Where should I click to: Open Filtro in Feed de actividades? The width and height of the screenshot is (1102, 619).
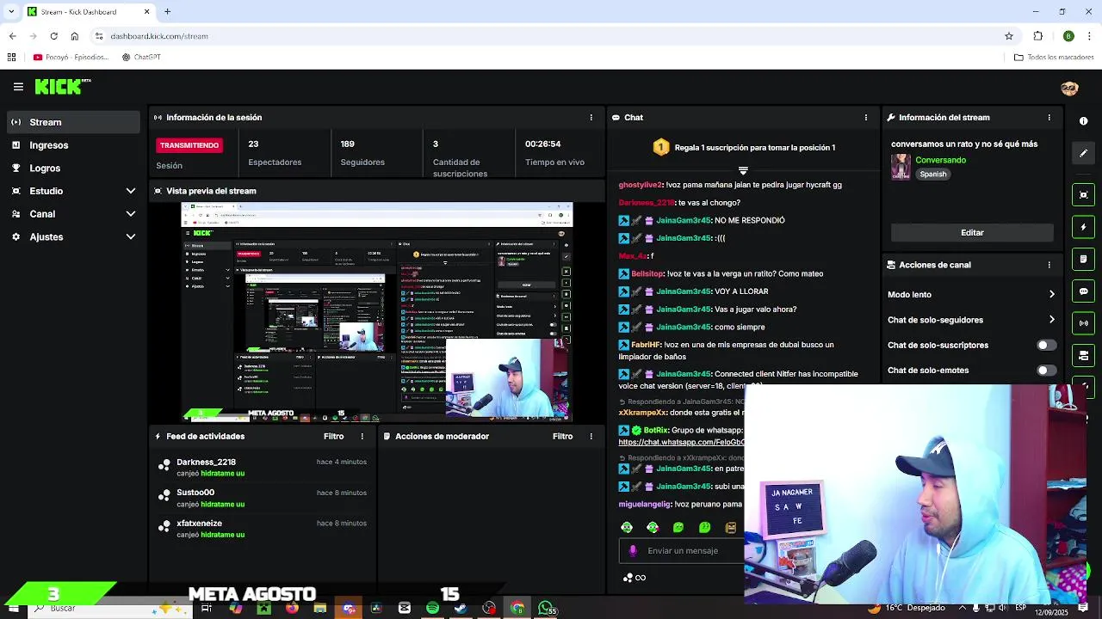pos(333,436)
